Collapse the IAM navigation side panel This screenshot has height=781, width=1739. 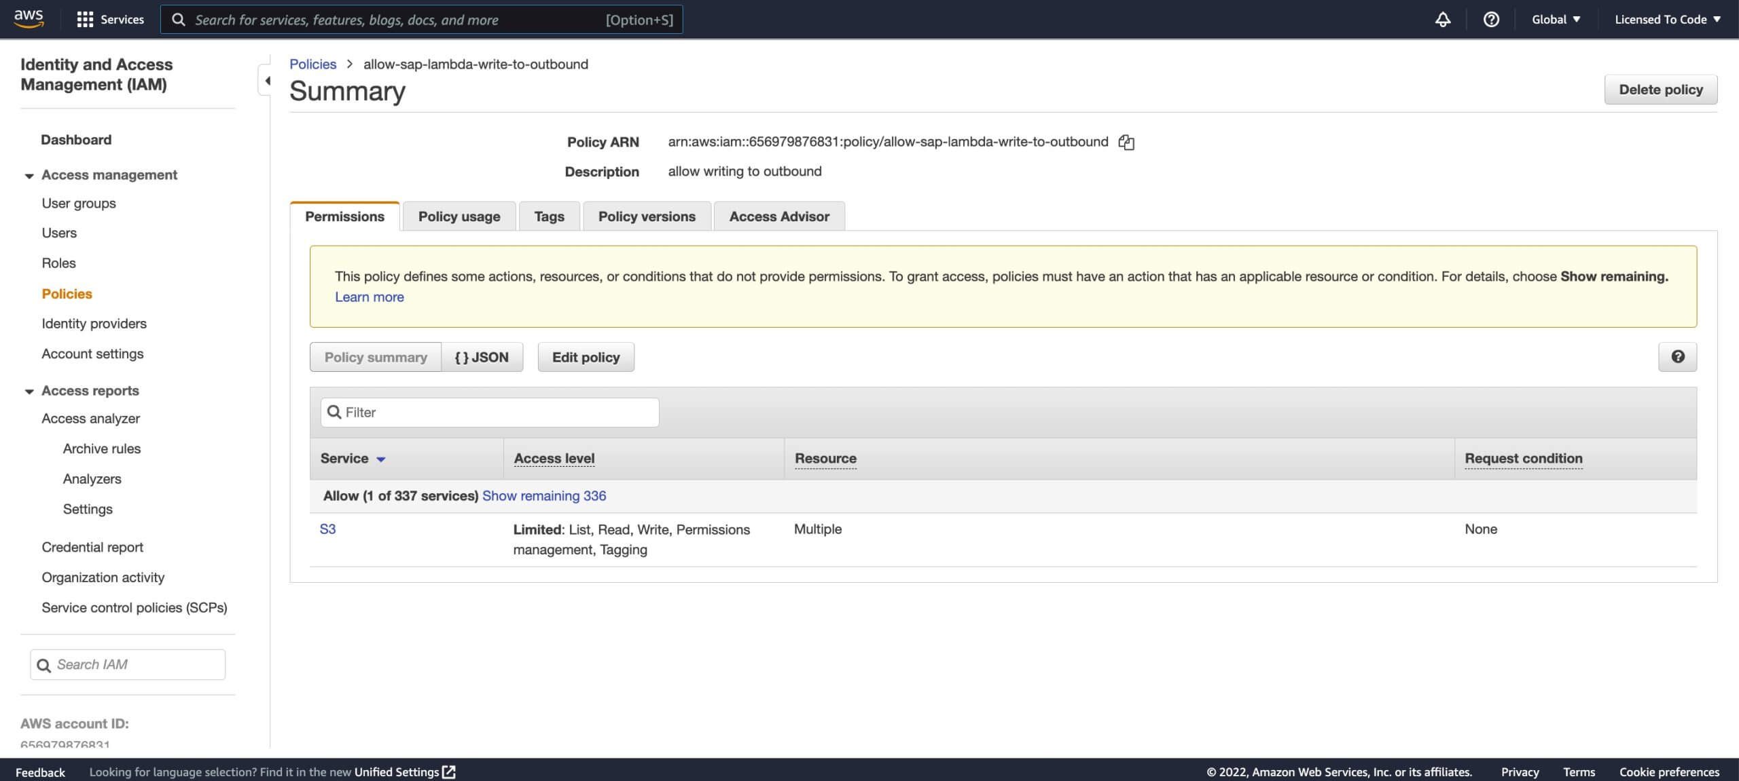point(266,81)
